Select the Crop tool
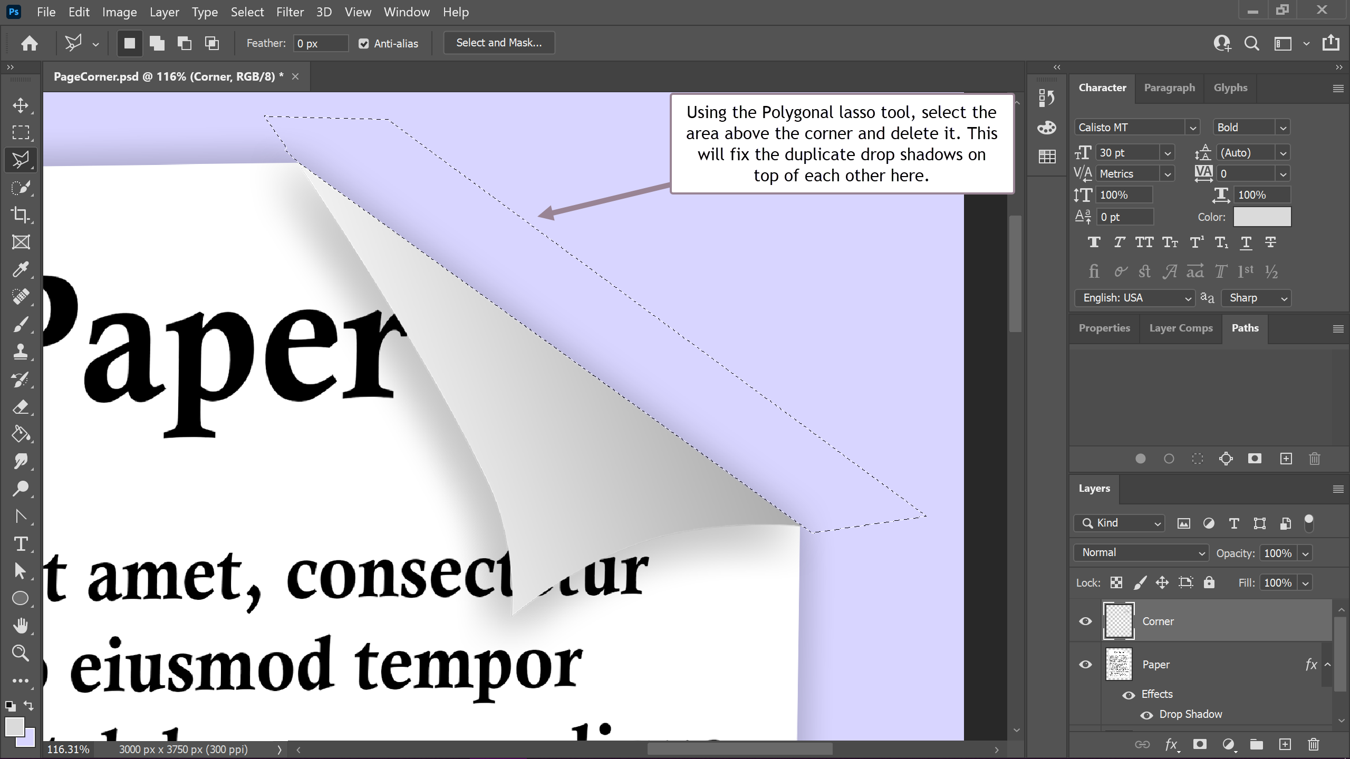This screenshot has width=1350, height=759. 21,215
